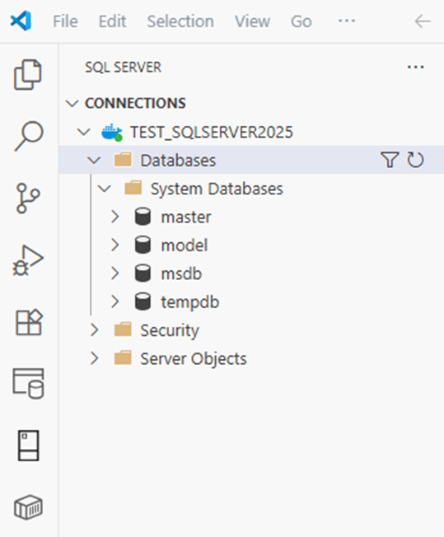Expand the Security folder

pyautogui.click(x=94, y=330)
